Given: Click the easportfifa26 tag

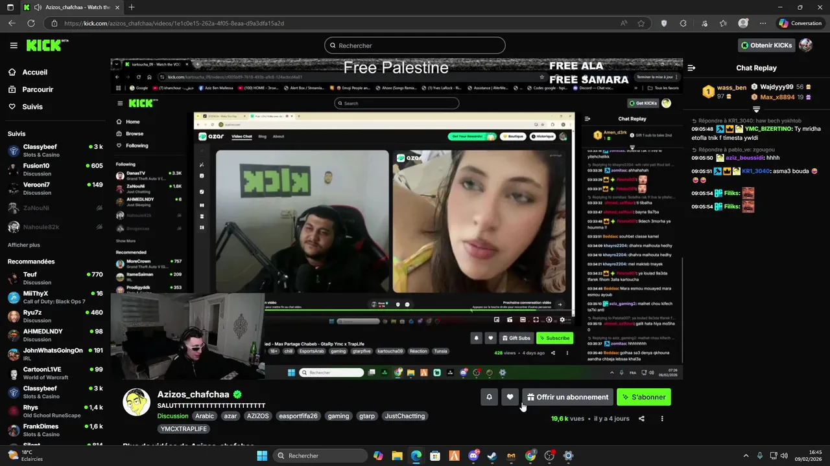Looking at the screenshot, I should (298, 416).
